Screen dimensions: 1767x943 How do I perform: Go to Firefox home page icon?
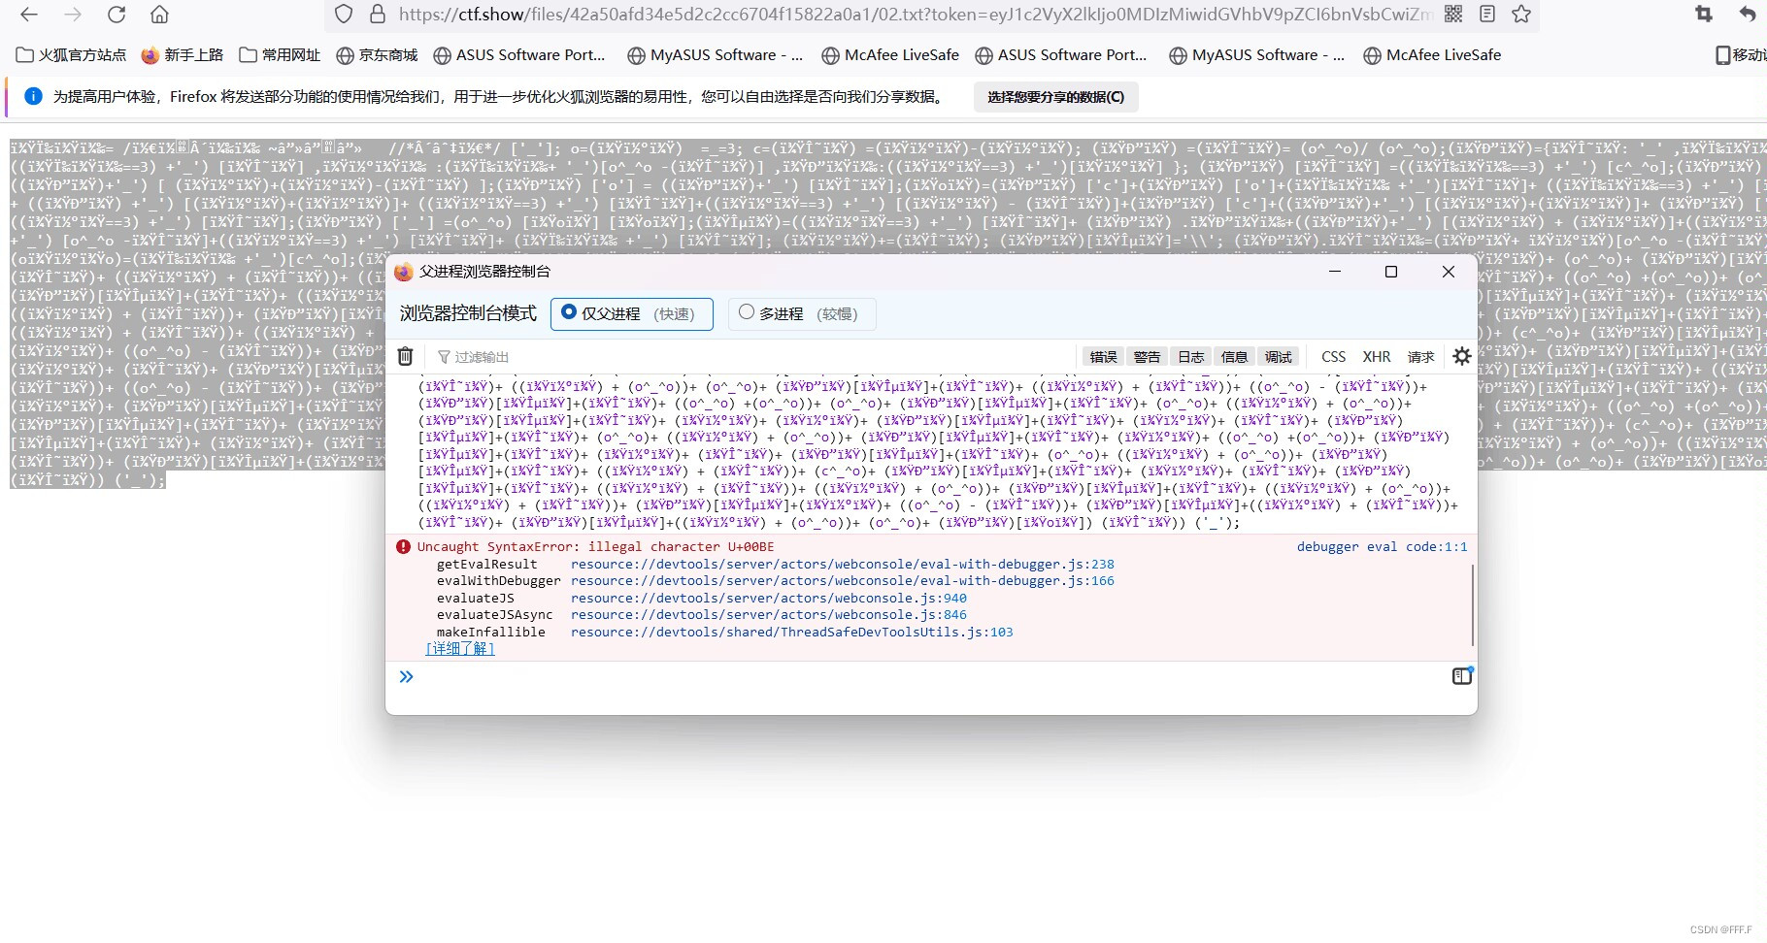tap(159, 15)
